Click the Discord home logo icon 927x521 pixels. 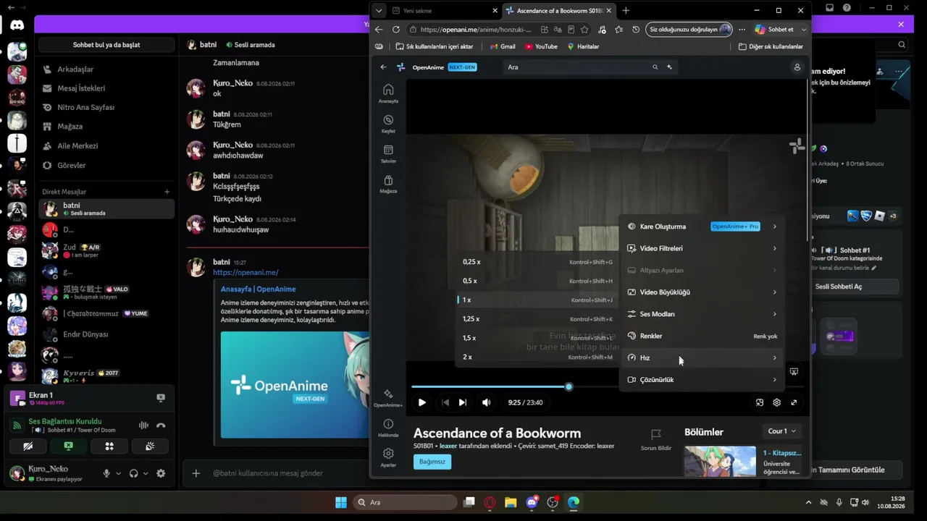pos(17,25)
